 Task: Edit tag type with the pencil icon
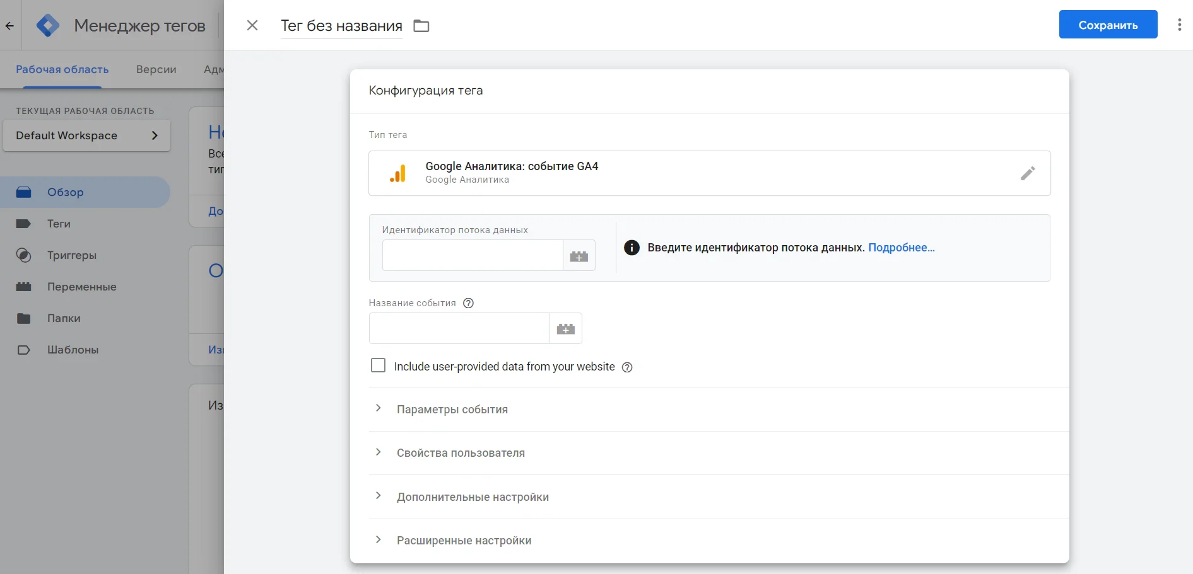[1028, 173]
